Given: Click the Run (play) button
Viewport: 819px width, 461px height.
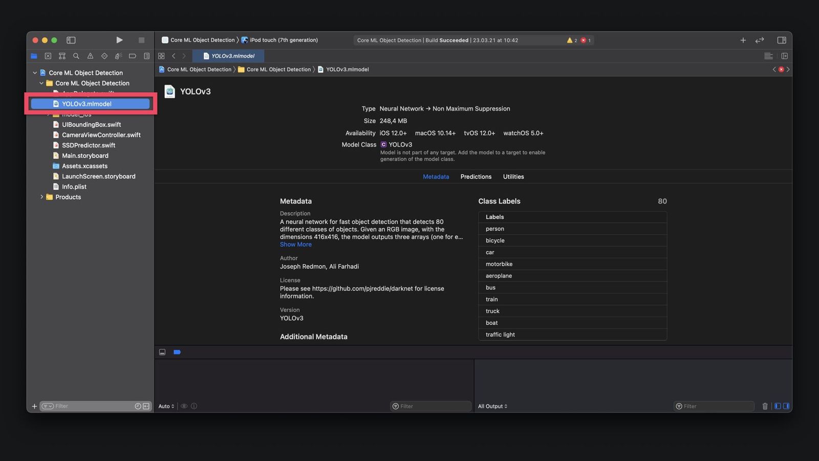Looking at the screenshot, I should [119, 40].
